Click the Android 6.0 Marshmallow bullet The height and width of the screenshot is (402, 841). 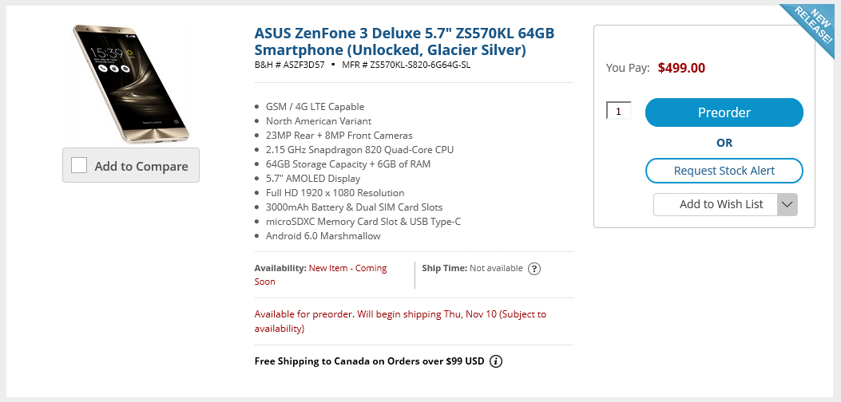point(323,236)
